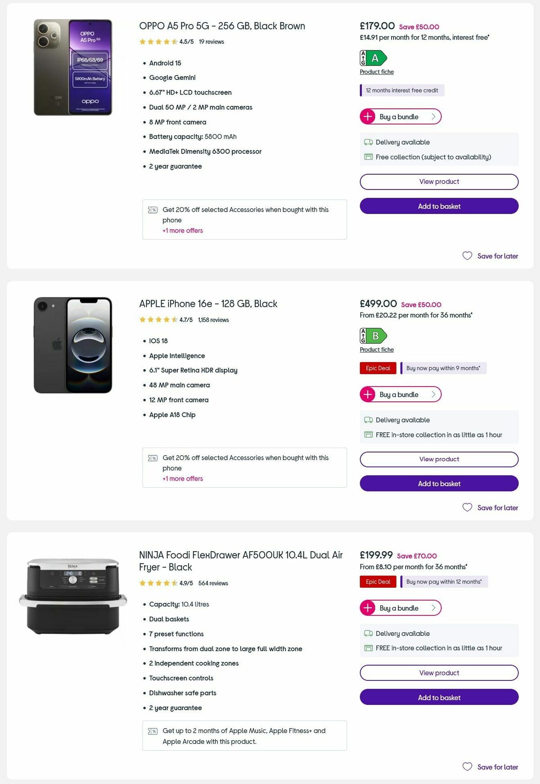Screen dimensions: 540x784
Task: Click the collection calendar icon for iPhone 16e
Action: (x=369, y=435)
